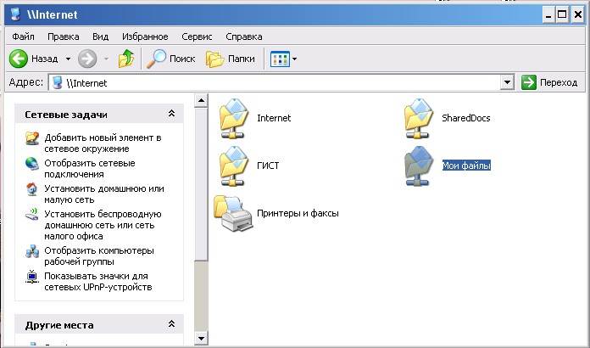Open Back button history dropdown arrow
This screenshot has height=348, width=590.
point(67,59)
